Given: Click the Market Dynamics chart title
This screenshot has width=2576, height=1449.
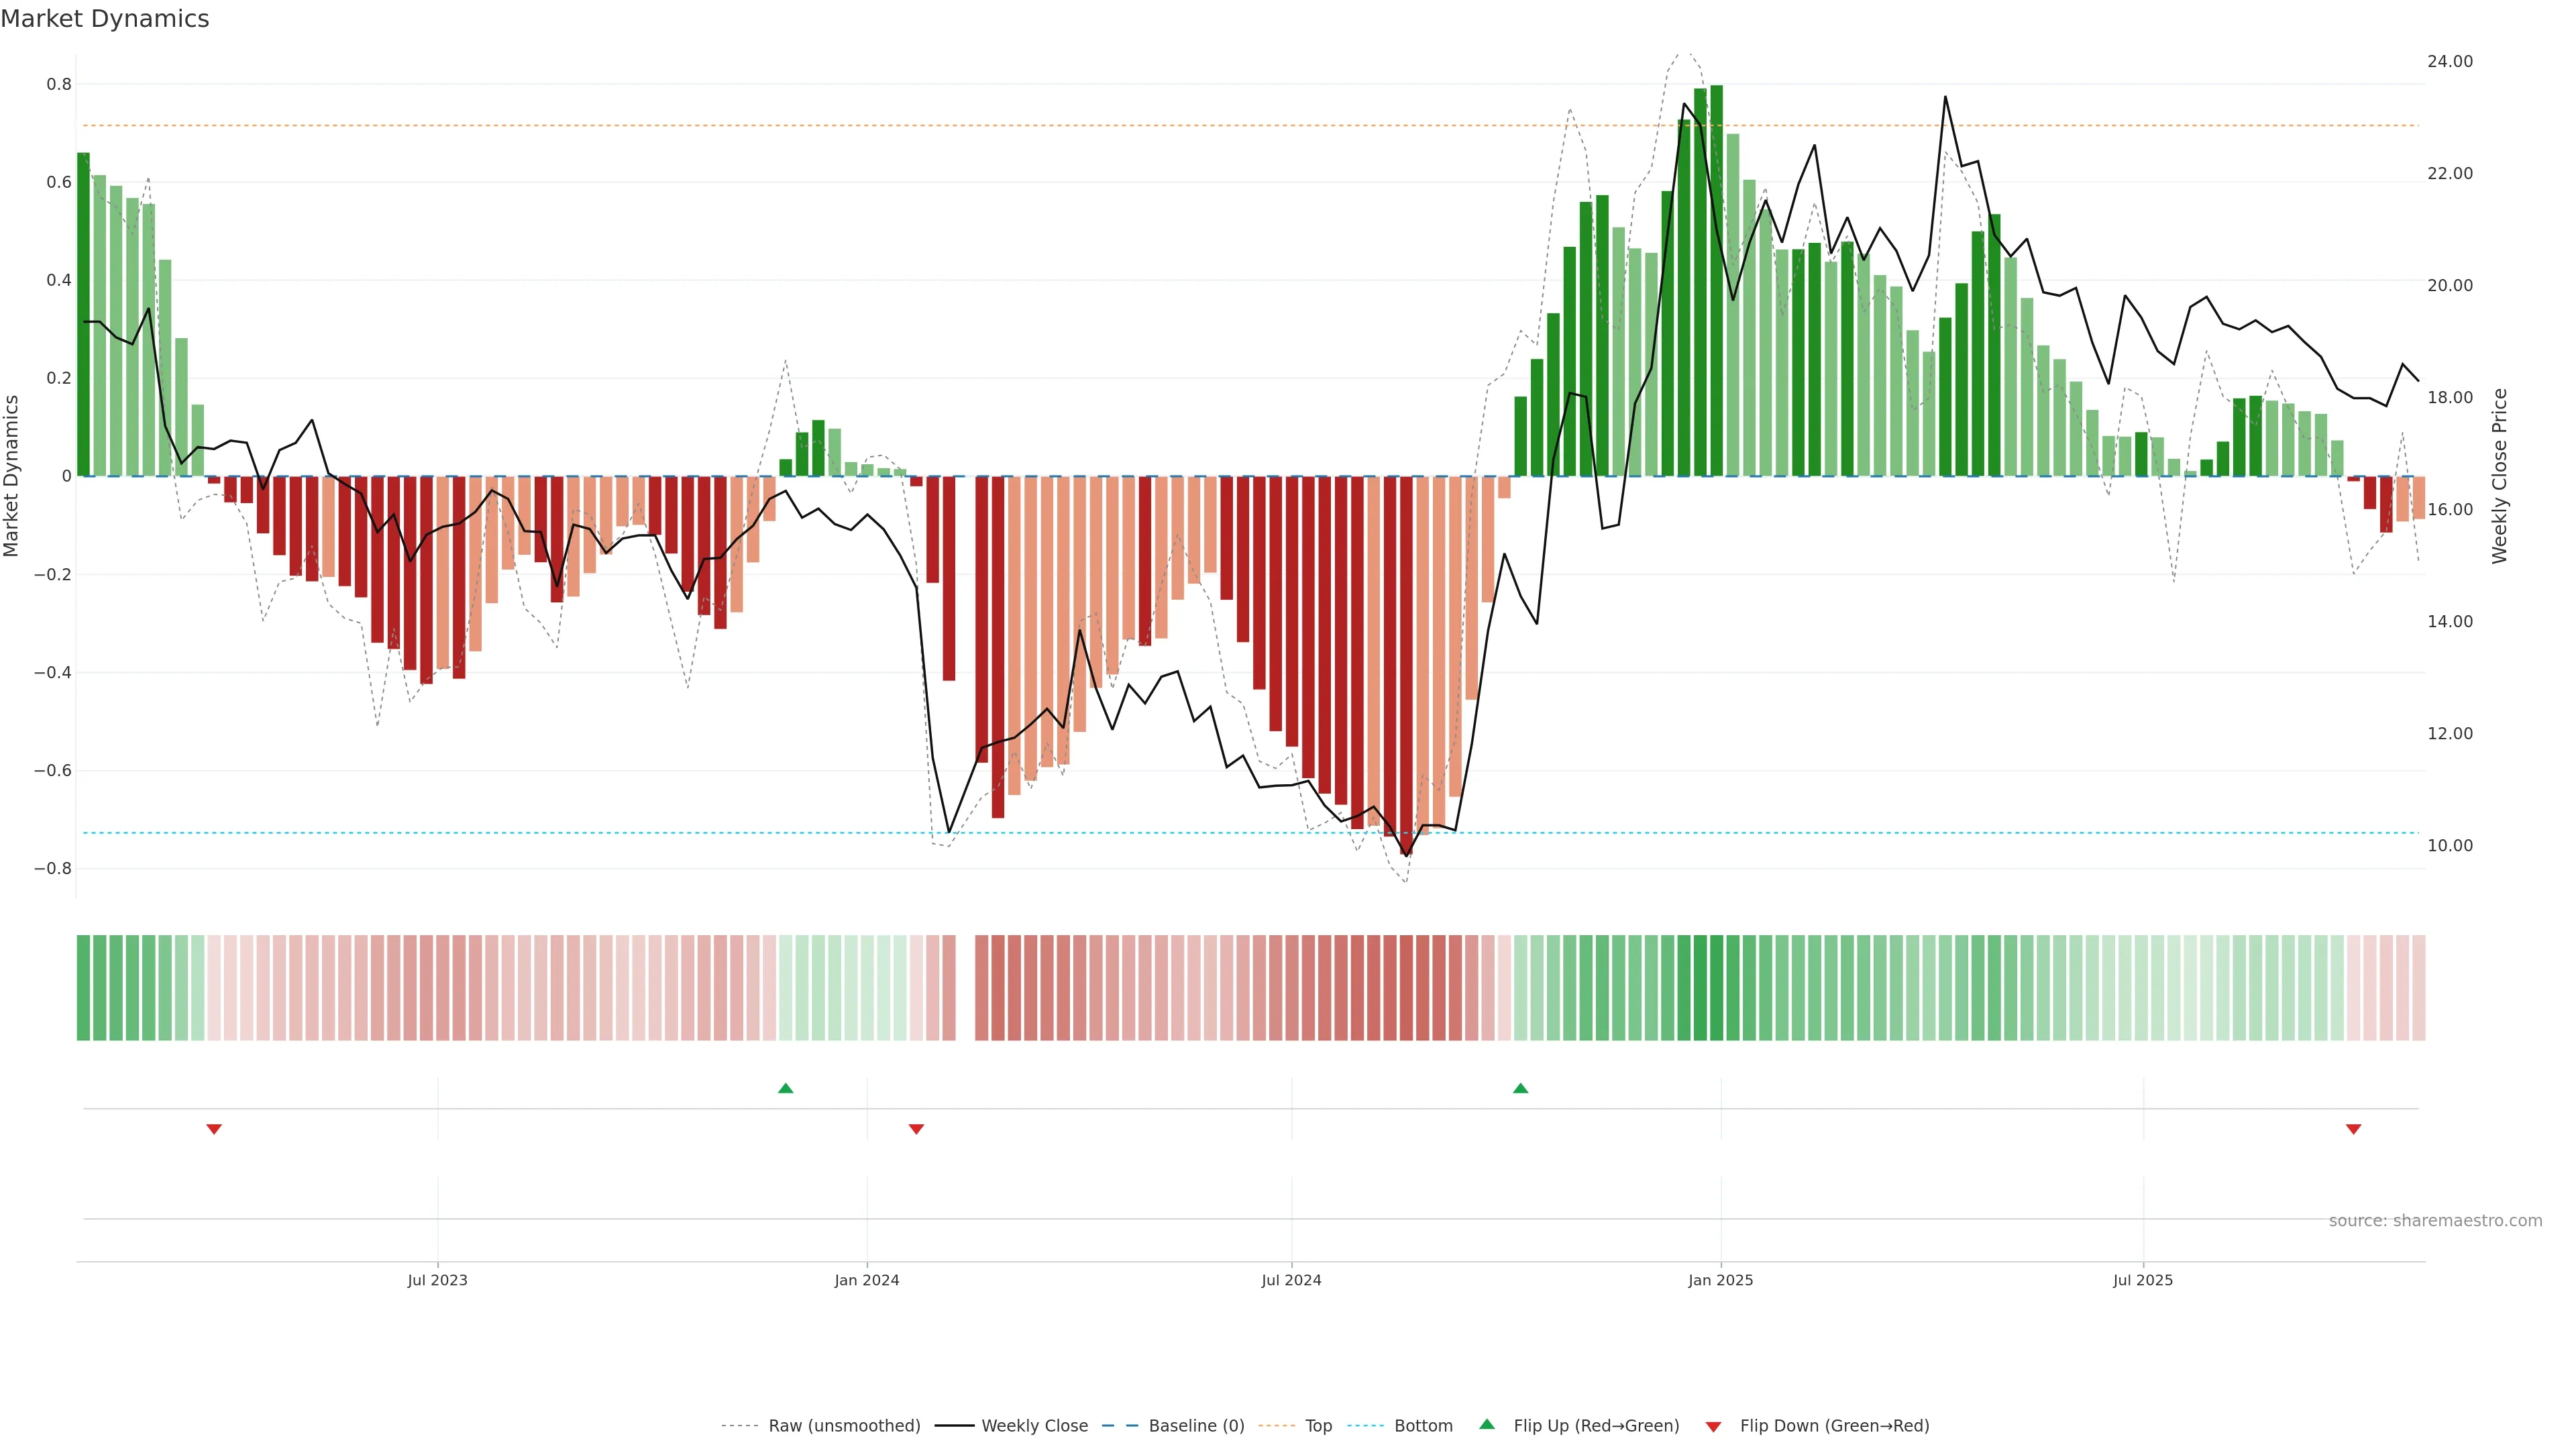Looking at the screenshot, I should point(105,19).
